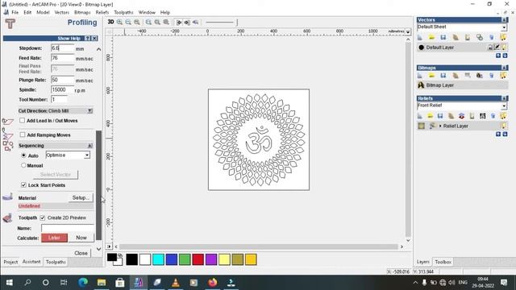Click the material setup block icon
516x290 pixels.
pos(7,197)
